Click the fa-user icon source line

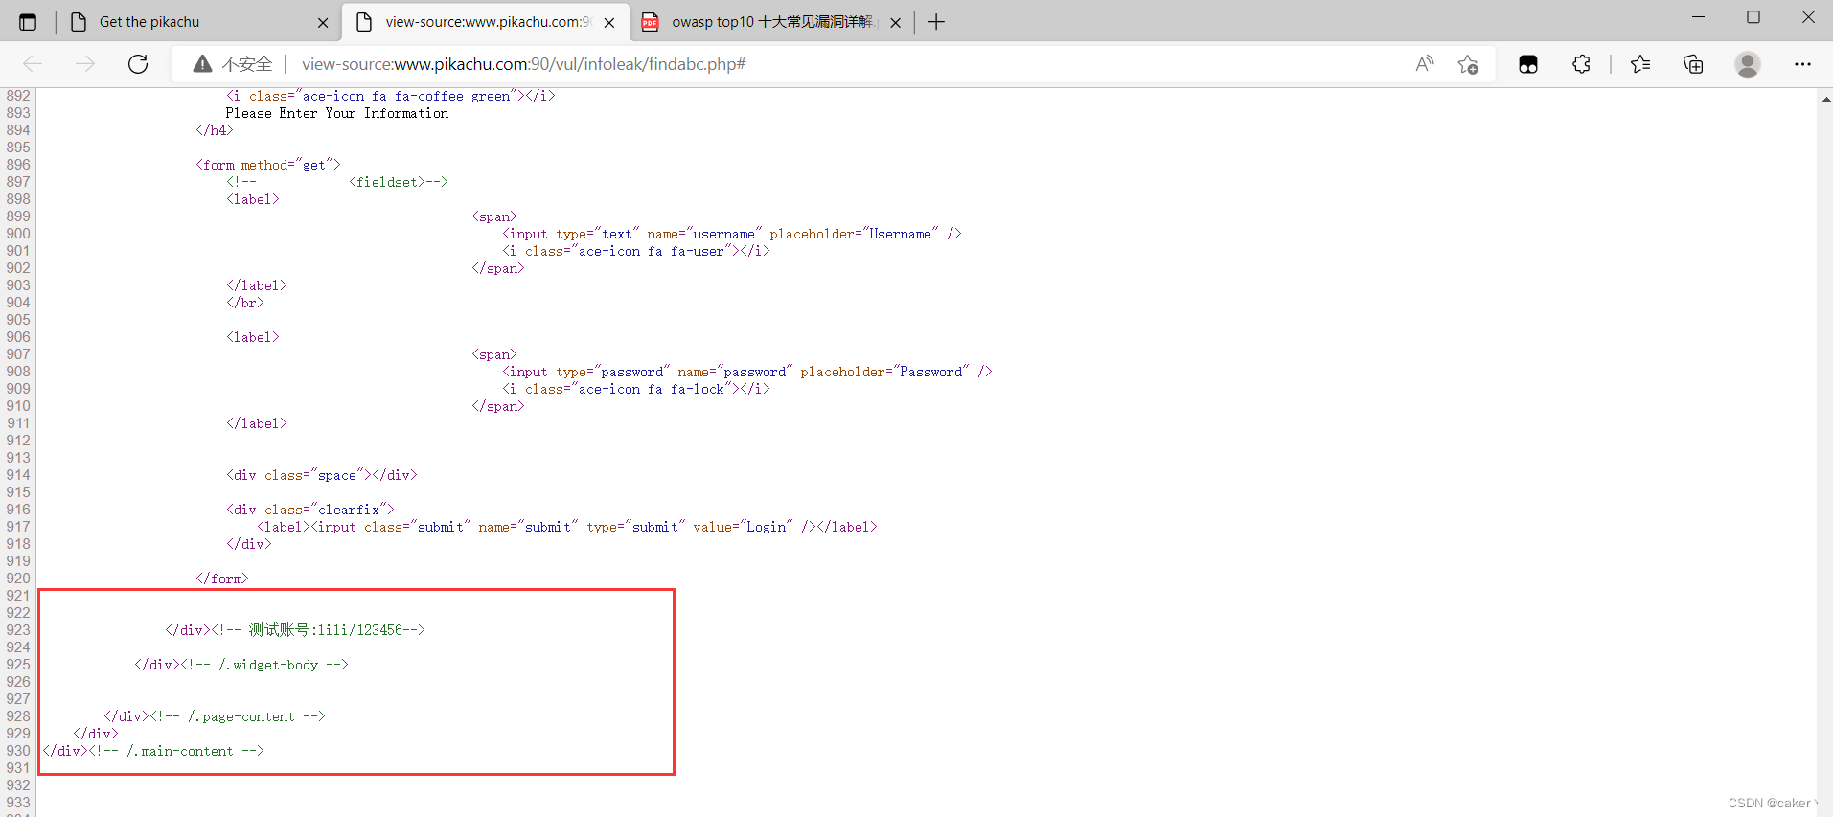click(636, 251)
